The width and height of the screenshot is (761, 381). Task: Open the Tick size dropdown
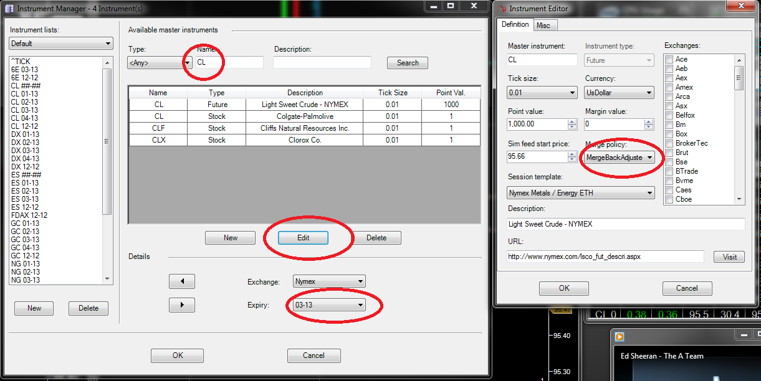[543, 92]
